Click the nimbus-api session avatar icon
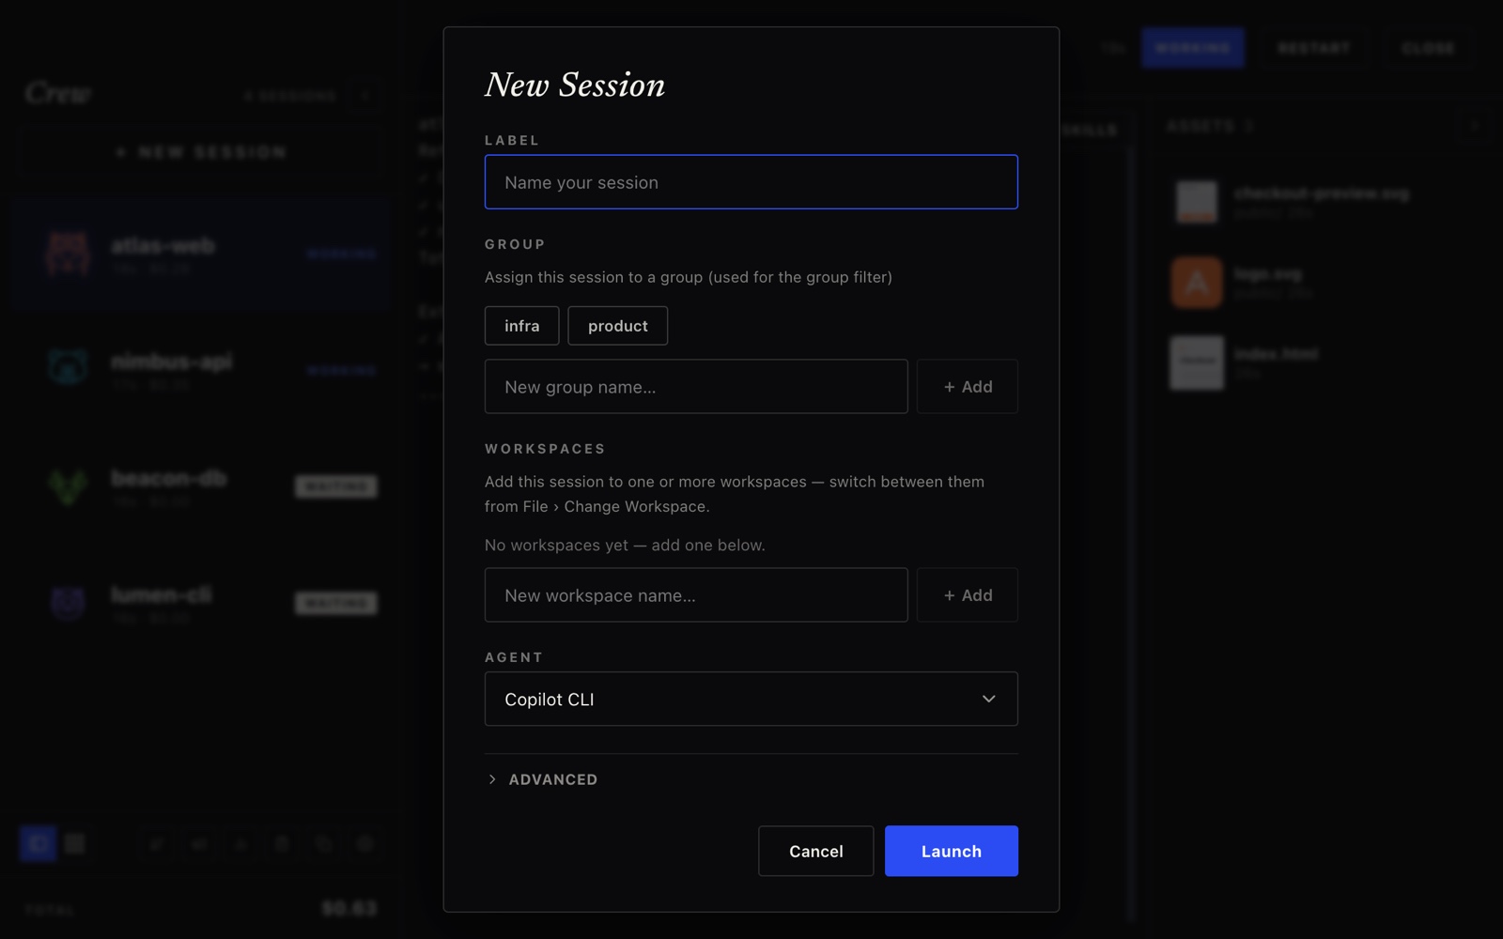Image resolution: width=1503 pixels, height=939 pixels. [x=68, y=366]
